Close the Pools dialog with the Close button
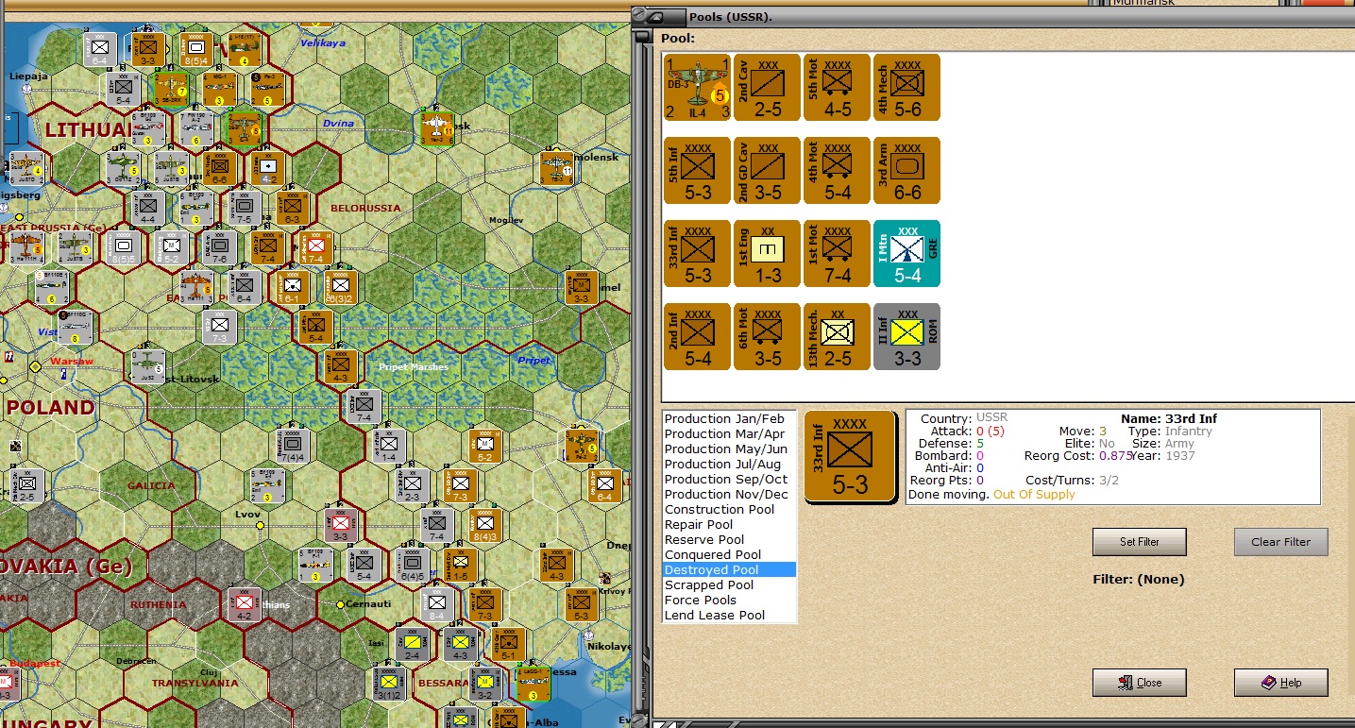This screenshot has width=1355, height=728. (1140, 683)
